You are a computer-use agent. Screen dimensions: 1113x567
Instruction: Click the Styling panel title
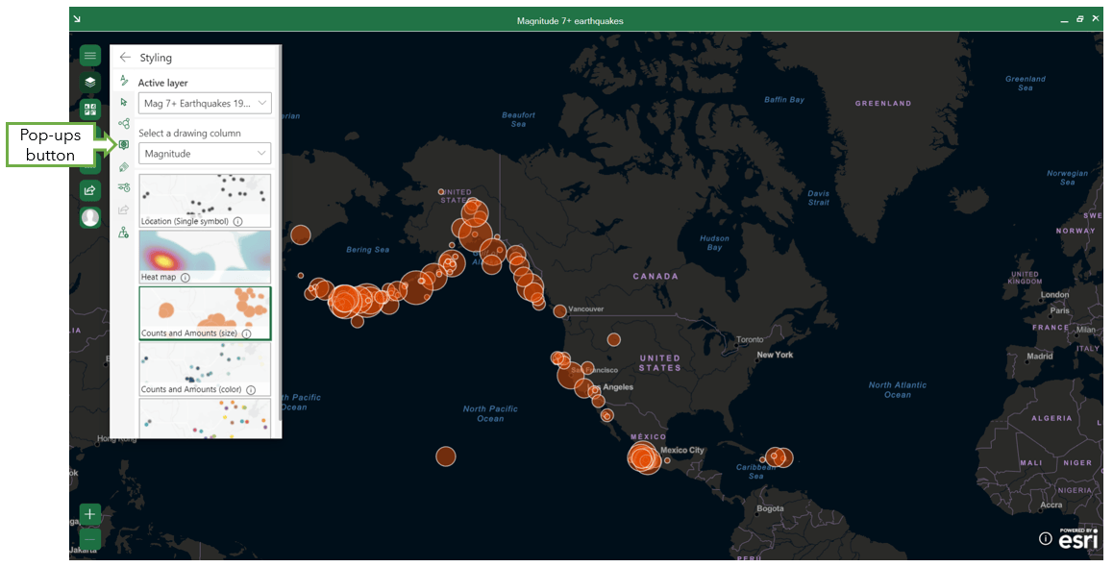coord(156,58)
